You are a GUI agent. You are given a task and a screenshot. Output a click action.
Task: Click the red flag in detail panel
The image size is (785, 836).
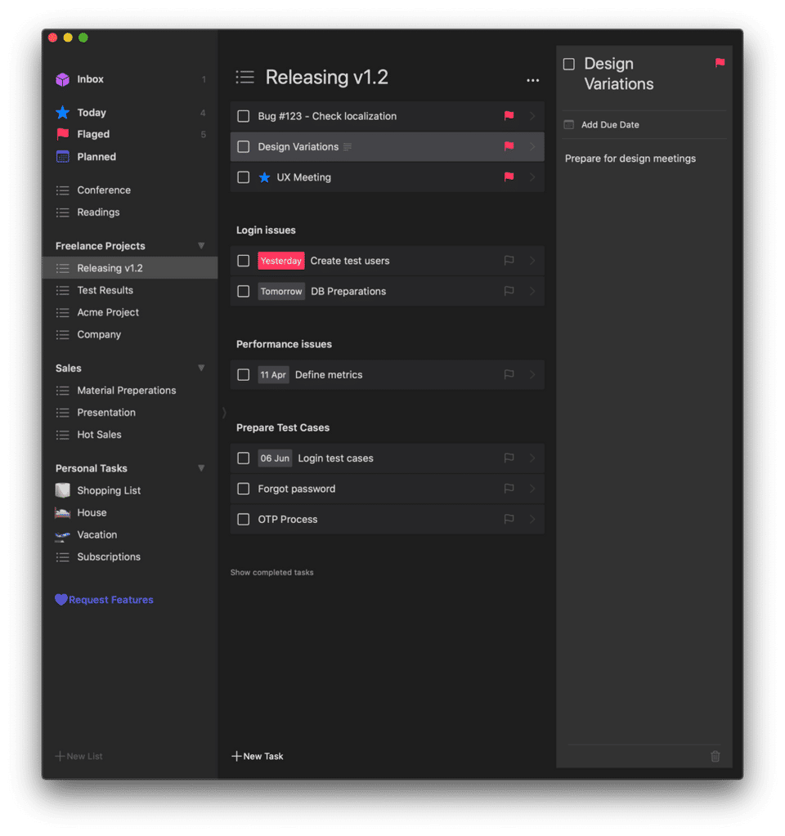tap(720, 63)
